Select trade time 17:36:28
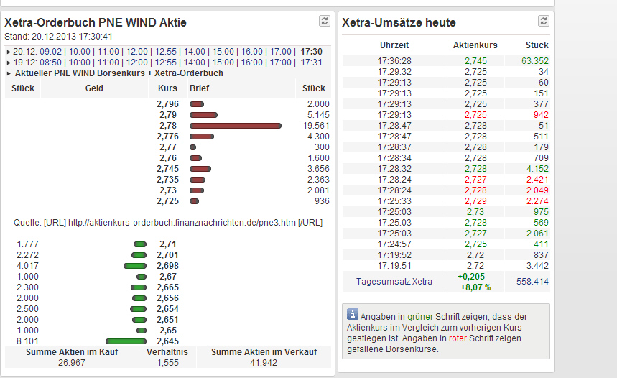Viewport: 617px width, 378px height. [394, 61]
